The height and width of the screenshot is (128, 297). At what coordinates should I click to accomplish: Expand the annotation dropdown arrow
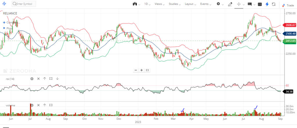pyautogui.click(x=255, y=5)
